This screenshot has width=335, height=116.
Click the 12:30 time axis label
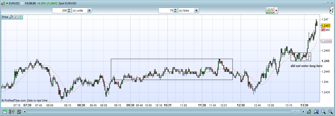click(241, 105)
